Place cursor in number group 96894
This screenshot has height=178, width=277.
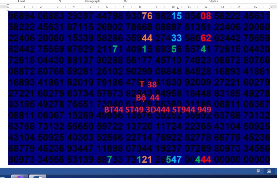[21, 16]
